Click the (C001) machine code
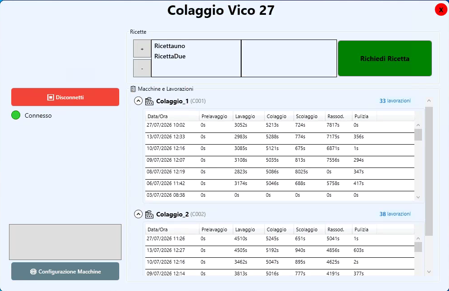This screenshot has height=291, width=449. (x=198, y=101)
